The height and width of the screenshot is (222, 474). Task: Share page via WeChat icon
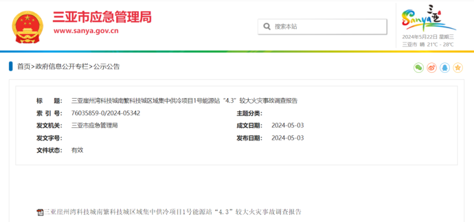click(x=419, y=67)
